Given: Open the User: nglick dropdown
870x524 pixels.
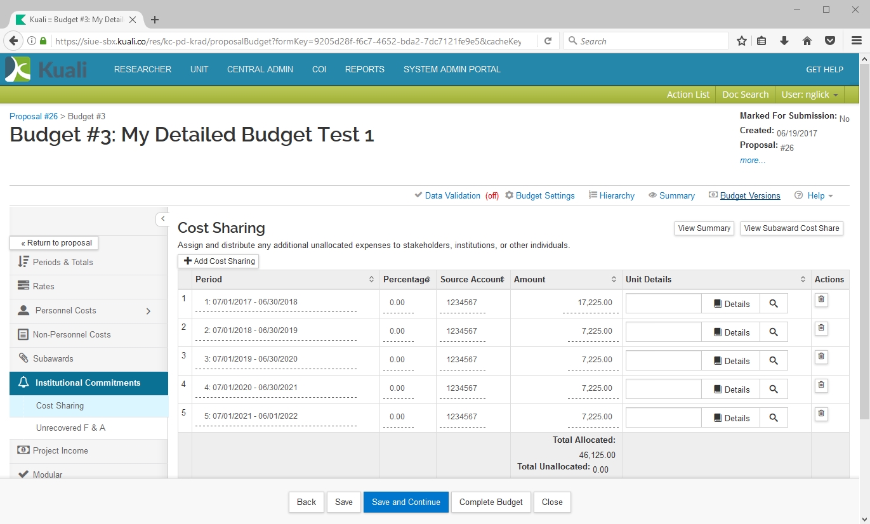Looking at the screenshot, I should 810,95.
